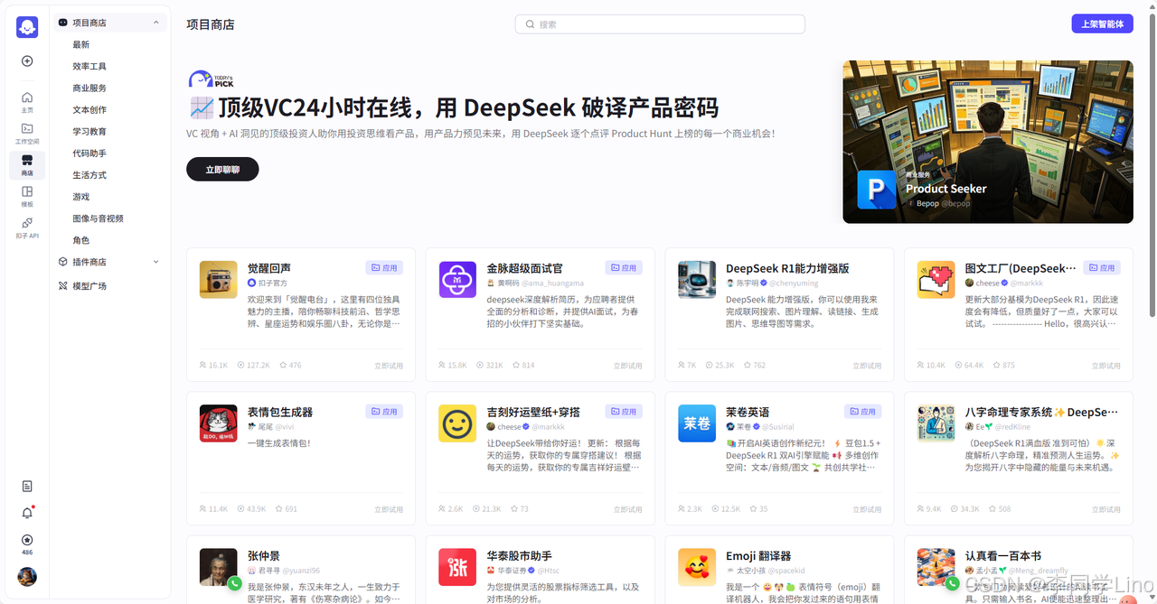
Task: Click 茉卷英语 blue icon
Action: 697,423
